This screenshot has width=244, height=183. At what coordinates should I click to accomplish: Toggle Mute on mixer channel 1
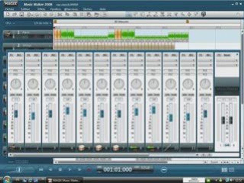coord(19,95)
